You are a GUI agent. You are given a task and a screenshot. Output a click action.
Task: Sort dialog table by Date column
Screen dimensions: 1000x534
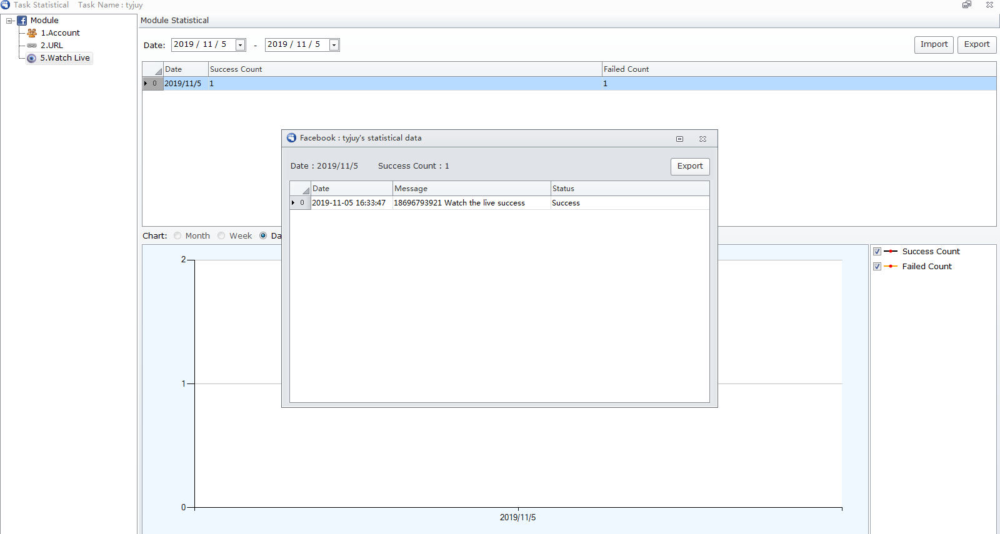(352, 189)
